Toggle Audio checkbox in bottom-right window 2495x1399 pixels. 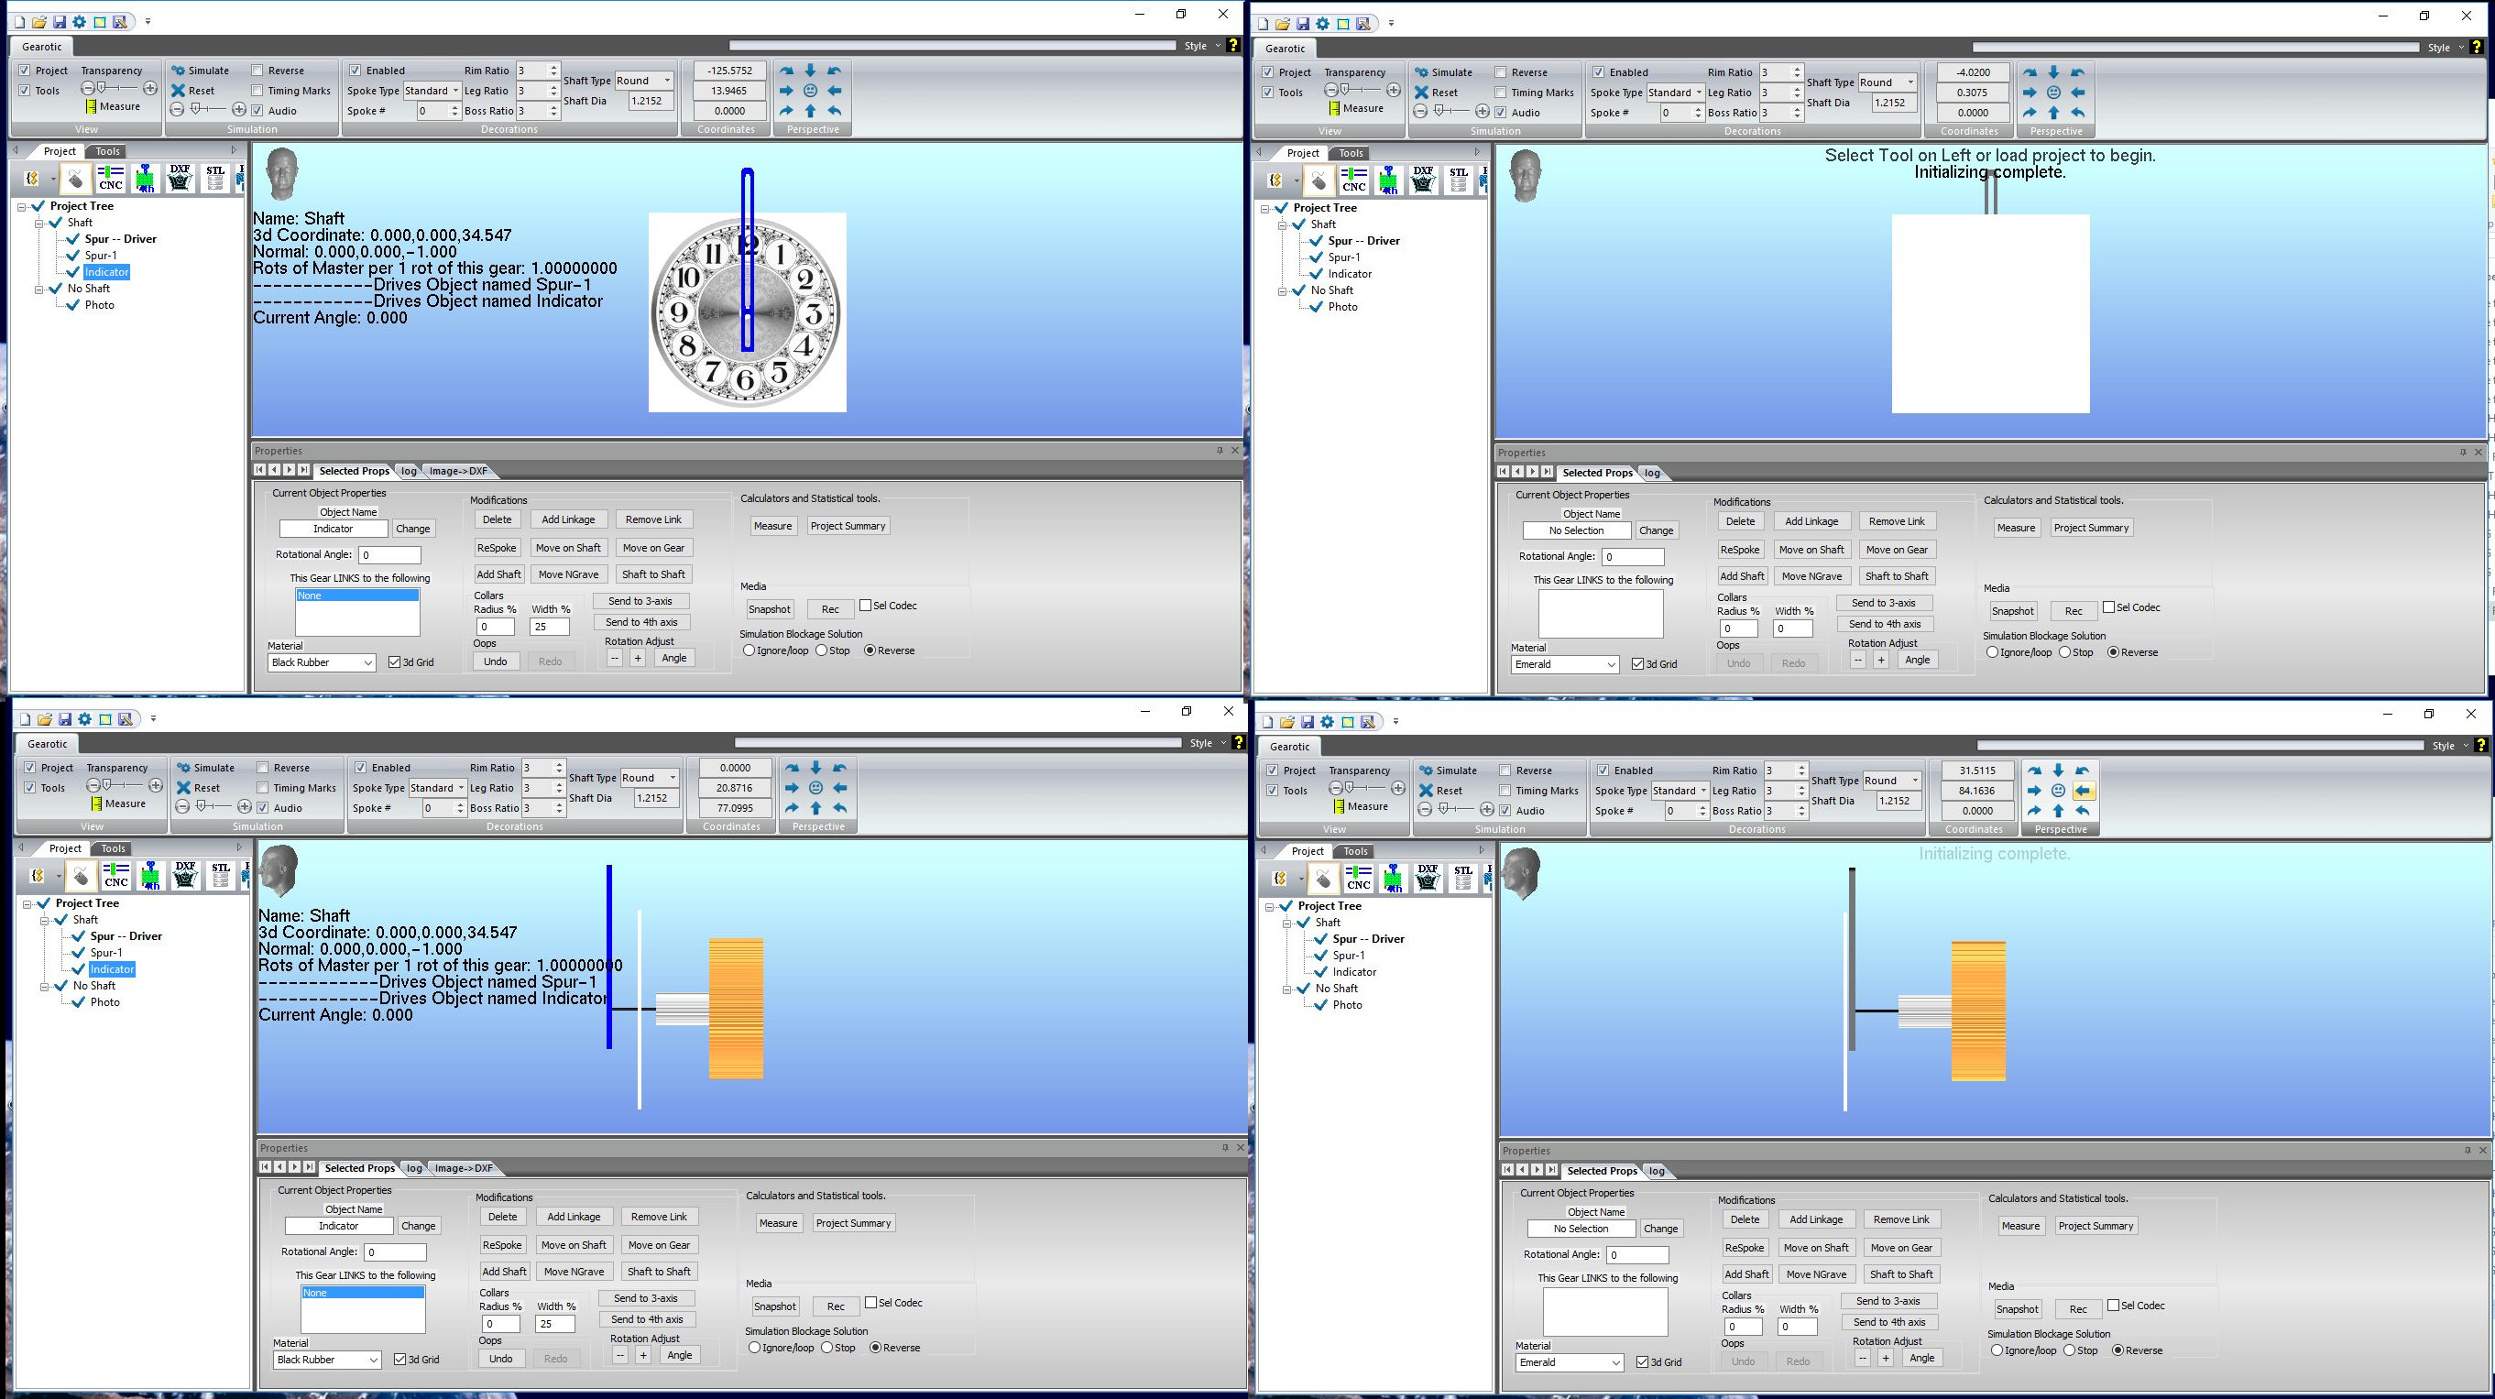(1505, 810)
